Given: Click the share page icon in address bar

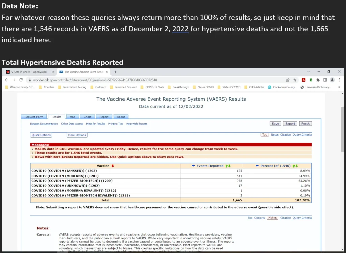Looking at the screenshot, I should coord(287,80).
